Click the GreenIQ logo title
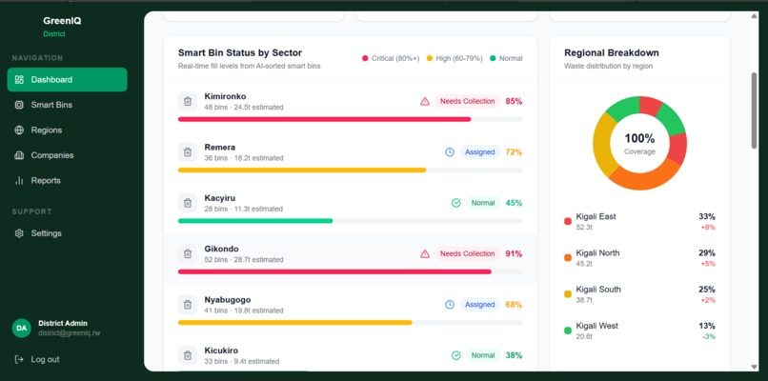Image resolution: width=768 pixels, height=381 pixels. click(x=62, y=21)
